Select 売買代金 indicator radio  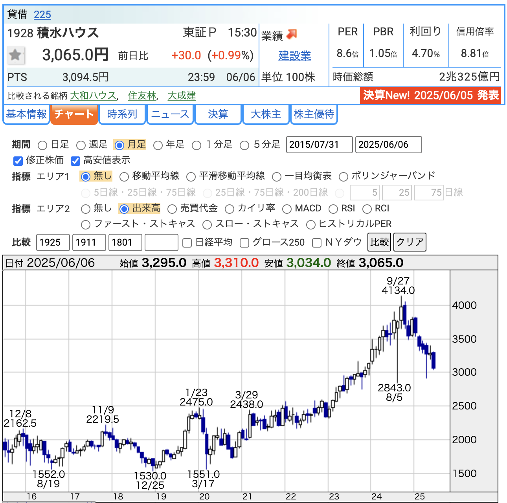[x=172, y=209]
